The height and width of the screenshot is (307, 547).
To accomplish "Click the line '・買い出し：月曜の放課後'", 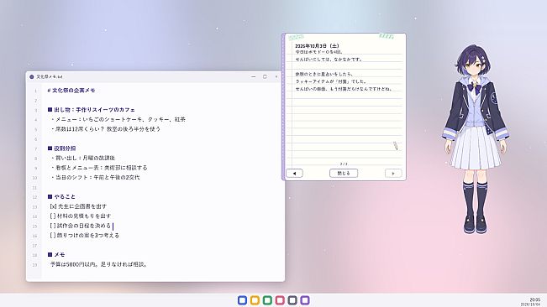I will [x=82, y=158].
